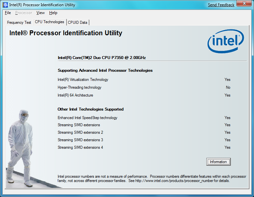Open the File menu

8,13
